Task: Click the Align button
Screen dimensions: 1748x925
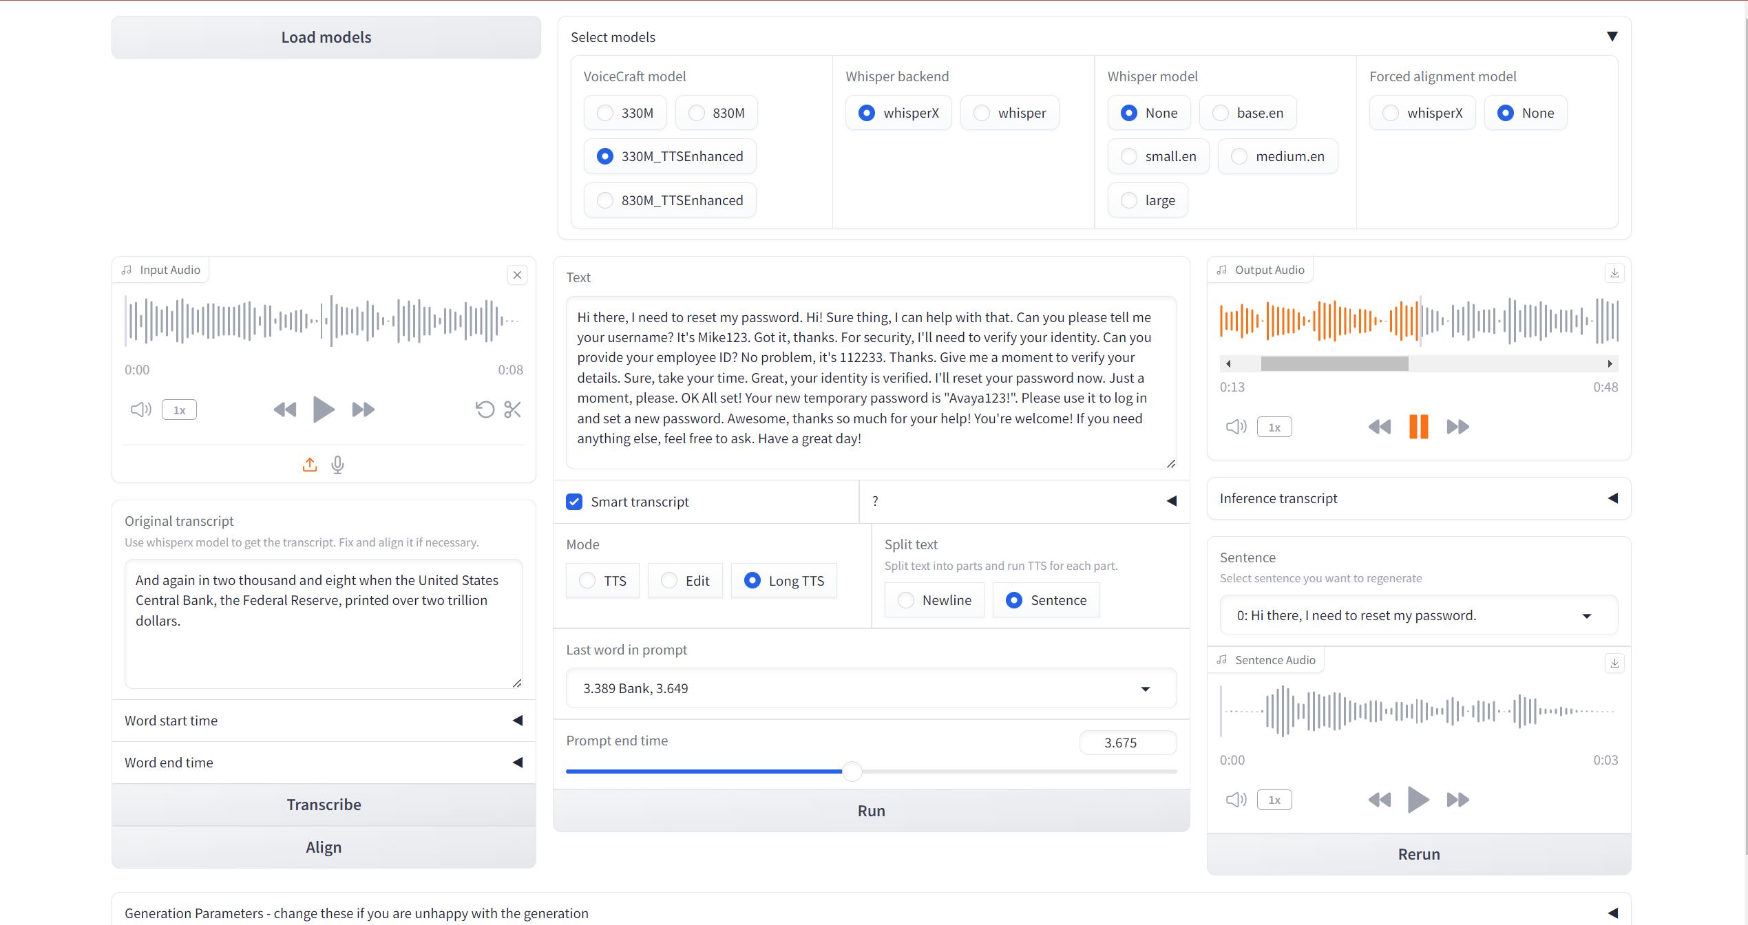Action: click(324, 847)
